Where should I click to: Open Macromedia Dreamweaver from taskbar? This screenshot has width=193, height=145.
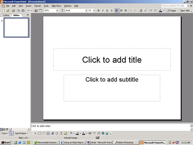click(46, 143)
